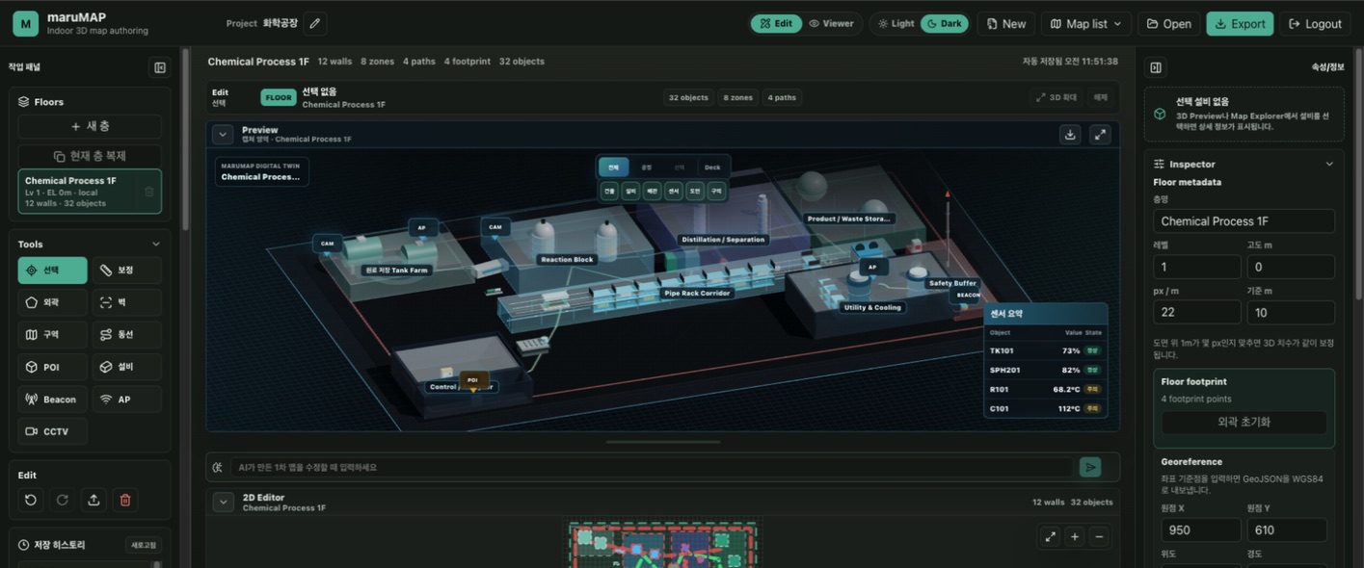Activate the 벽 wall tool
This screenshot has width=1364, height=568.
click(126, 302)
